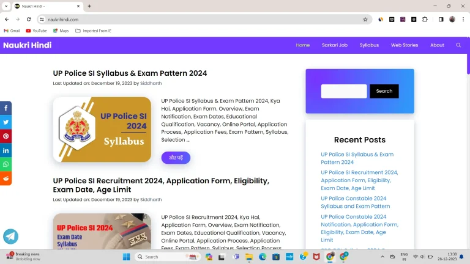
Task: Go to the Home menu item
Action: point(303,45)
